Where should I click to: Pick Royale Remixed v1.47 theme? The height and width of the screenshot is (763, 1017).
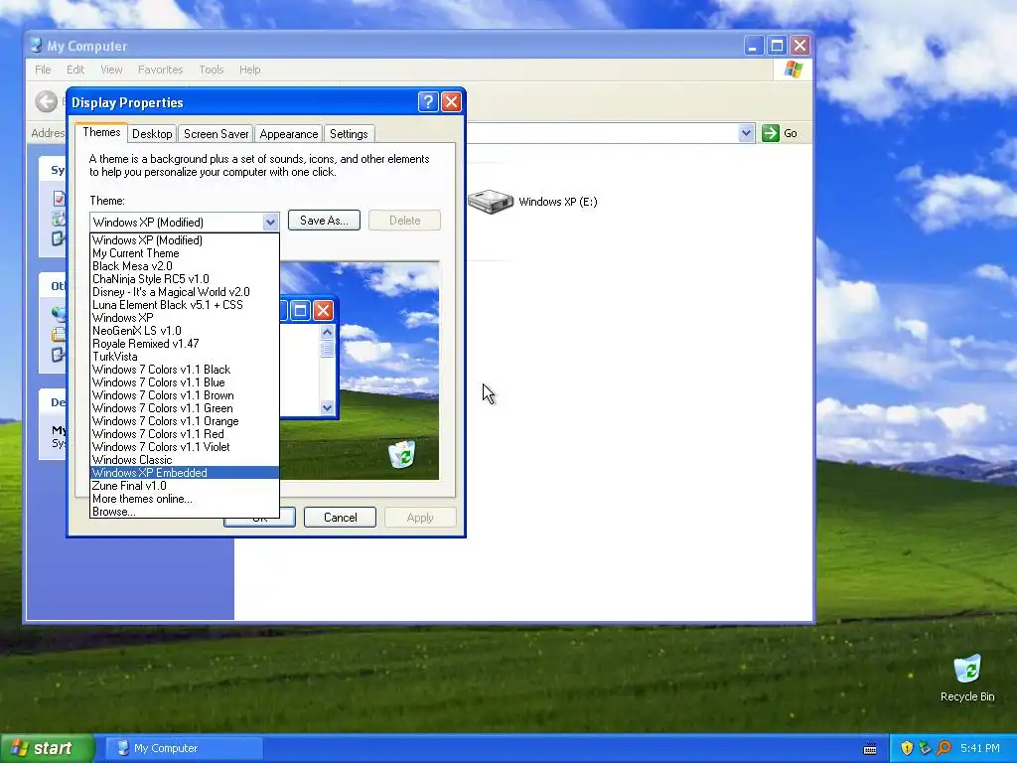[184, 344]
